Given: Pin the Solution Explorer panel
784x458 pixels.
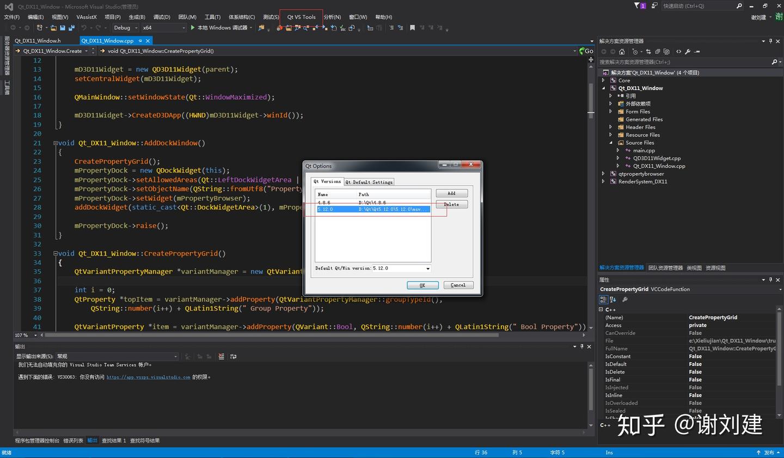Looking at the screenshot, I should tap(770, 41).
